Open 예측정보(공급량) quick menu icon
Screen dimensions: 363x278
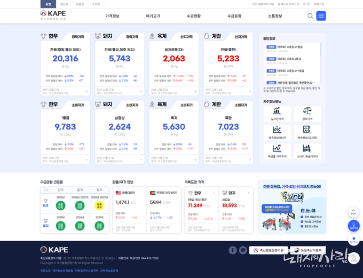pos(307,131)
